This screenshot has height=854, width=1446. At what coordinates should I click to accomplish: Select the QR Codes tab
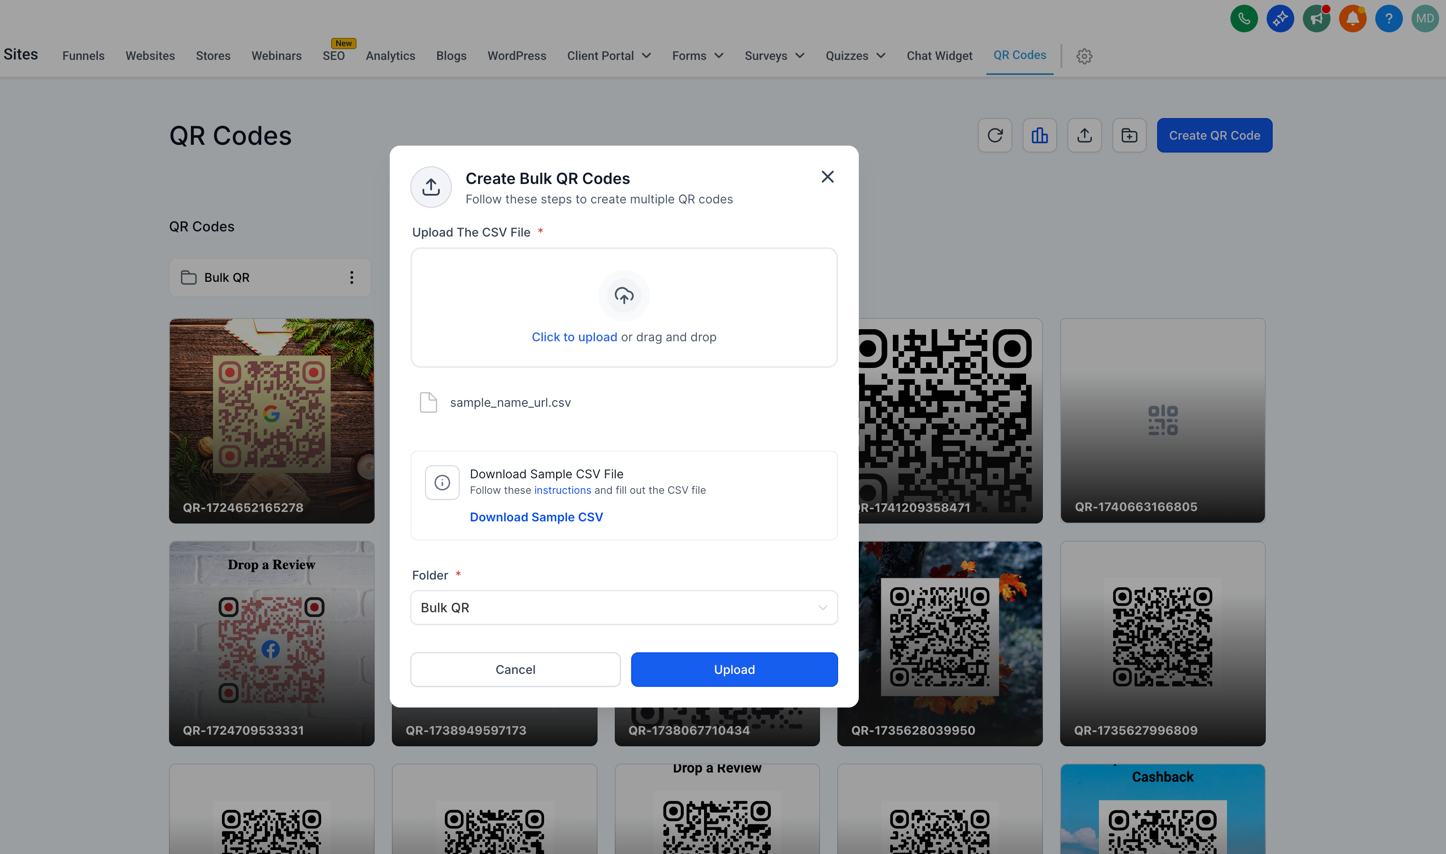(1020, 55)
